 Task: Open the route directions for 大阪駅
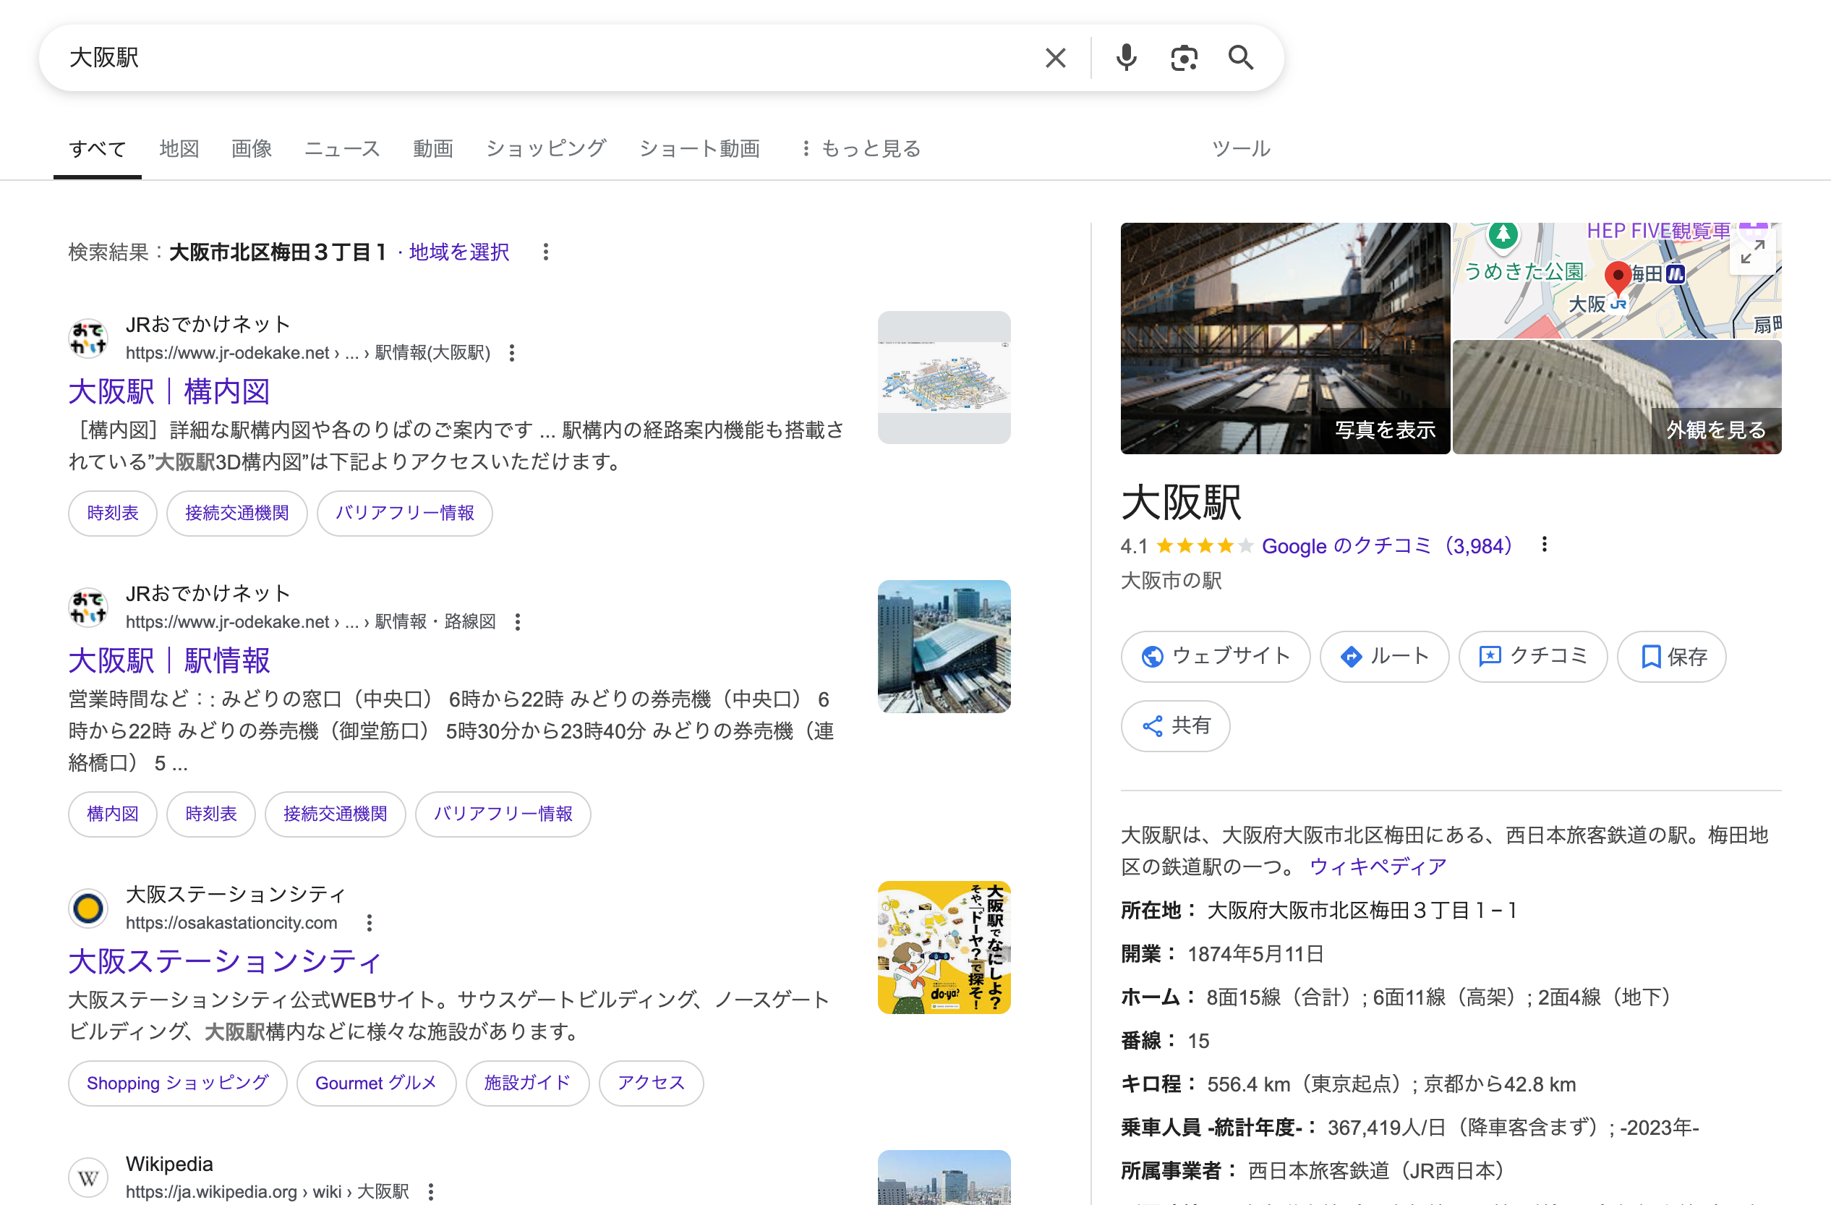tap(1383, 656)
